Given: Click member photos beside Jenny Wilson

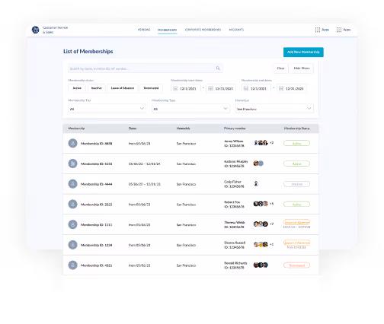Looking at the screenshot, I should coord(261,143).
